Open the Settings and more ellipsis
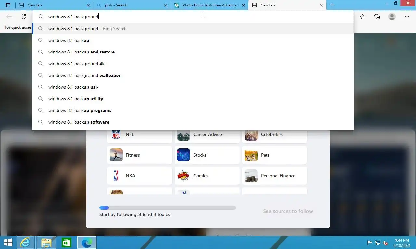The height and width of the screenshot is (249, 416). click(x=407, y=17)
